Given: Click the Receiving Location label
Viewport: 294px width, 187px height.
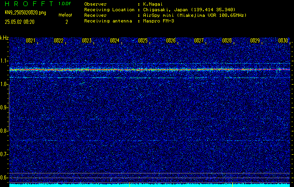Looking at the screenshot, I should (x=109, y=10).
